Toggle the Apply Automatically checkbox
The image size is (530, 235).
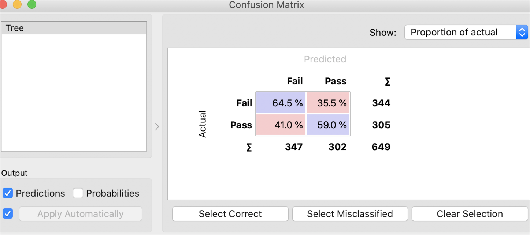point(8,213)
